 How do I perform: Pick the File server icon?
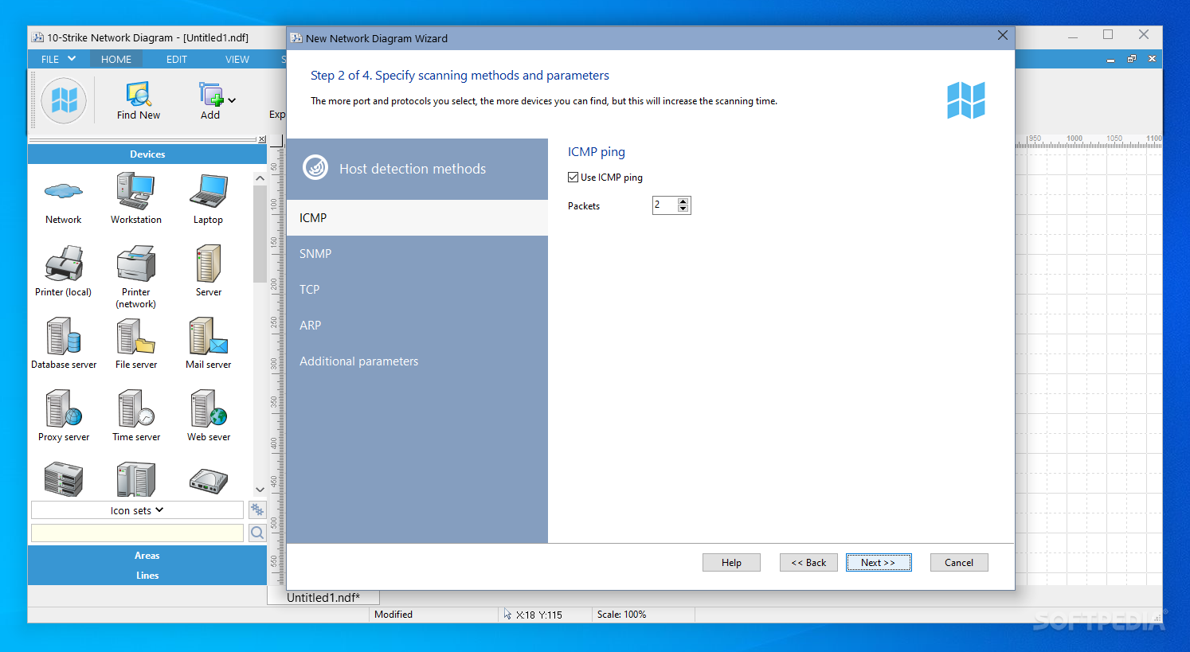tap(136, 336)
